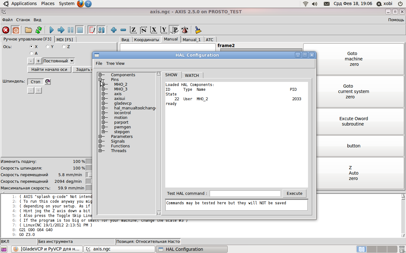406x253 pixels.
Task: Click the HAL tree vertical scrollbar
Action: tap(159, 144)
